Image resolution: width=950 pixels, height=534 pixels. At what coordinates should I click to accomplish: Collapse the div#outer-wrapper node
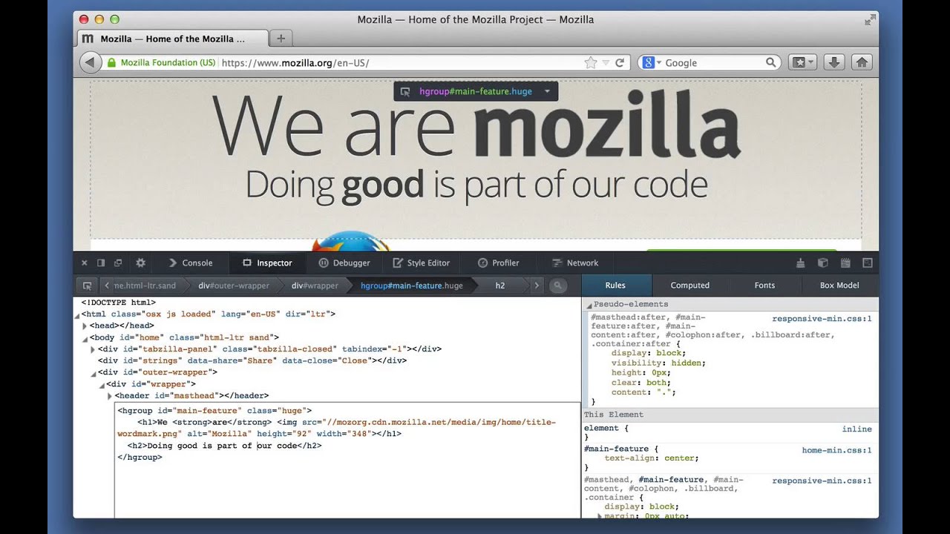pyautogui.click(x=94, y=373)
